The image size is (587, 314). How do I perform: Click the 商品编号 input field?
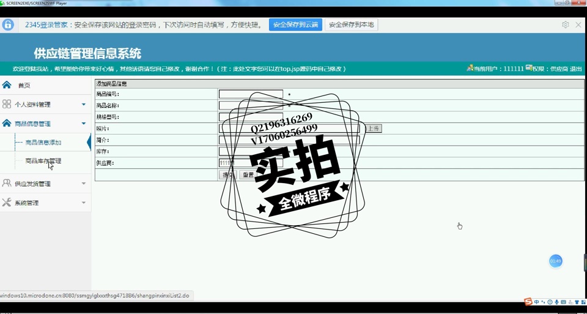(251, 94)
